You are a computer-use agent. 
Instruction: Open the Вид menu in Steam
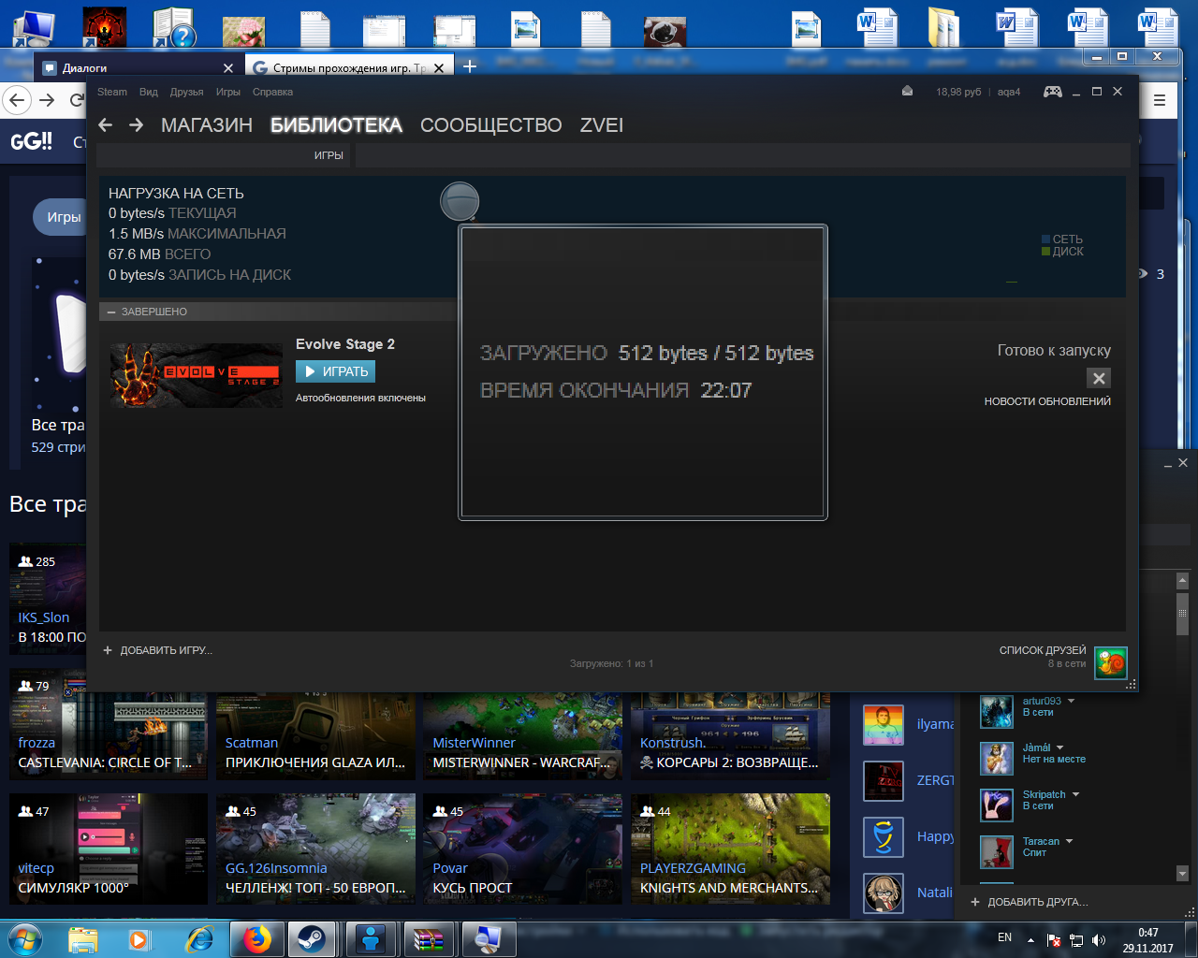[x=148, y=92]
